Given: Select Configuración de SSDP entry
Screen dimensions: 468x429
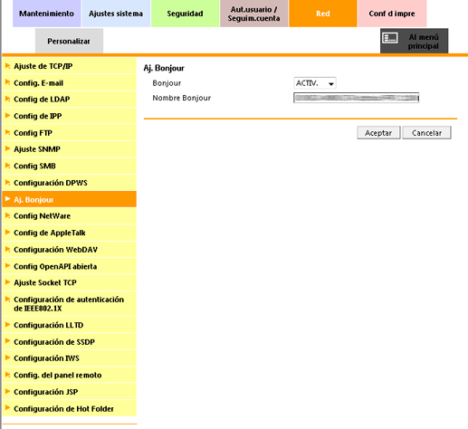Looking at the screenshot, I should (69, 342).
